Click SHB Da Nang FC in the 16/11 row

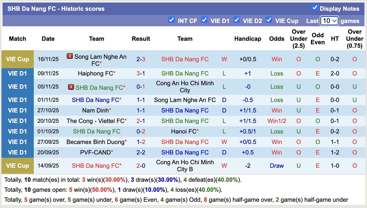(185, 59)
